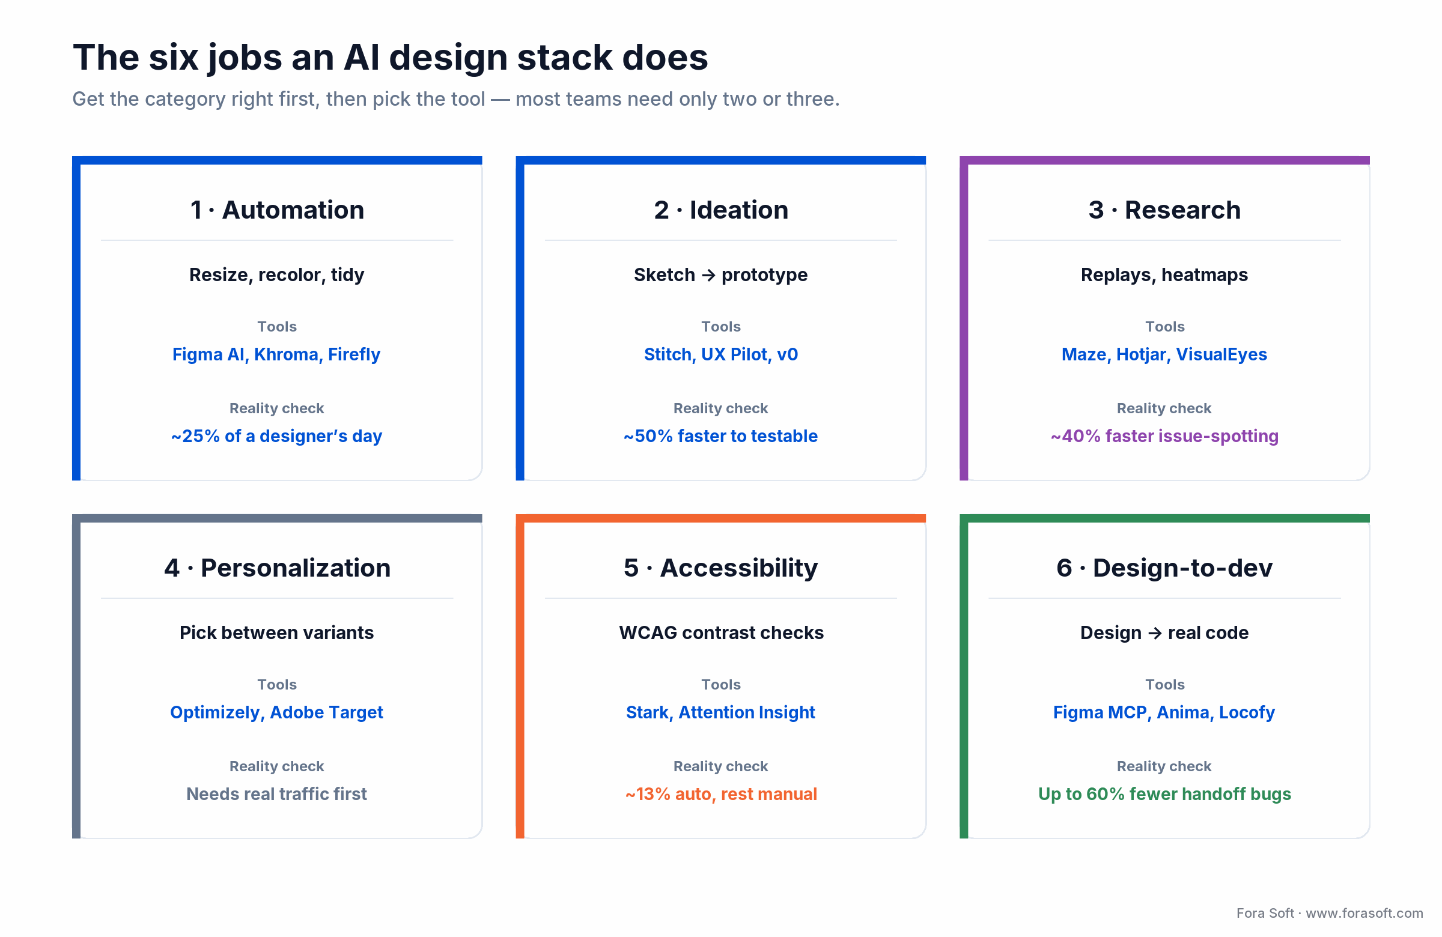Click the 'Reality check' label in the Design-to-dev card

pyautogui.click(x=1164, y=766)
